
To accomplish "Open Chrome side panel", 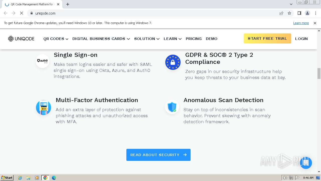I will coord(299,13).
